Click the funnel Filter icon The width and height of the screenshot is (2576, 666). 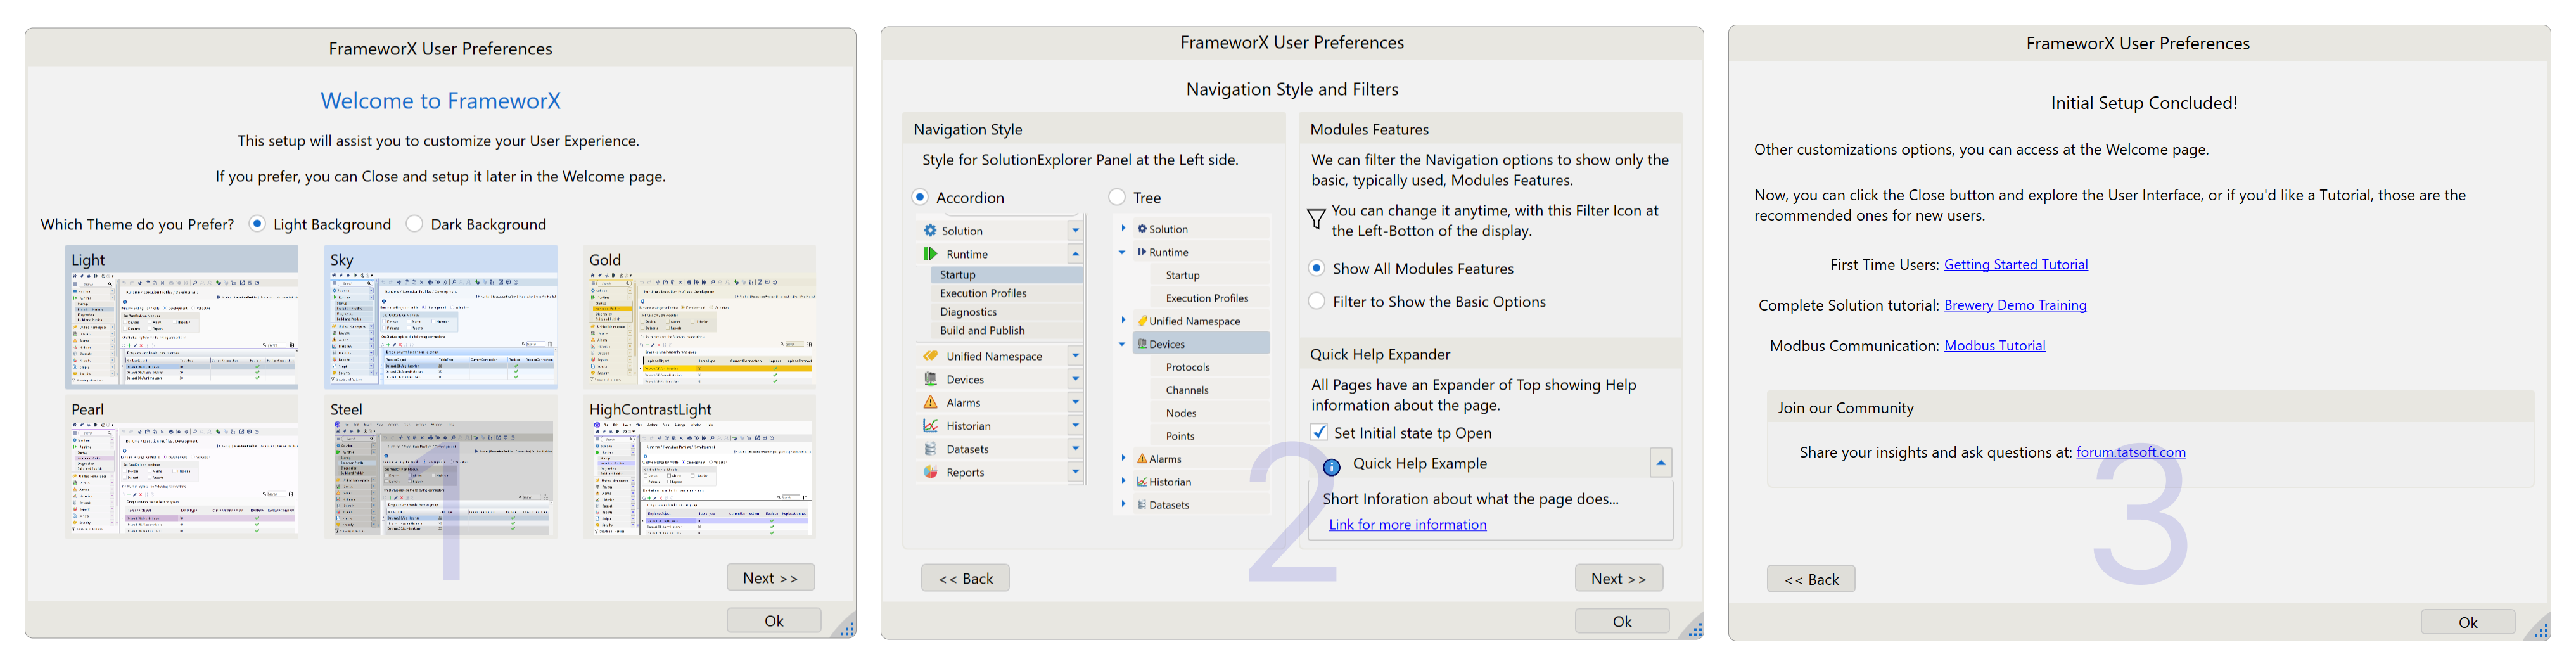coord(1316,219)
